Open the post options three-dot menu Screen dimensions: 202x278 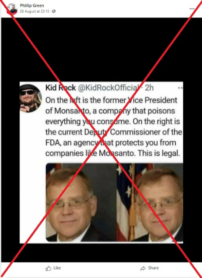[192, 9]
